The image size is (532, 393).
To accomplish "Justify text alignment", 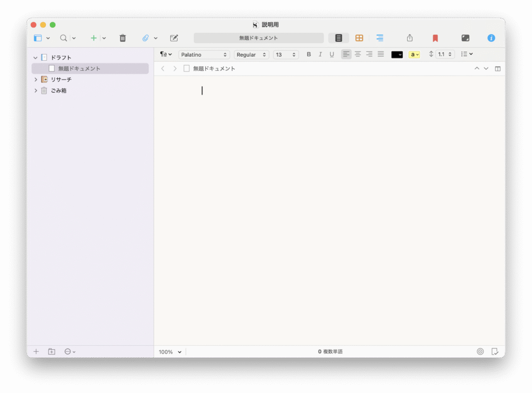I will tap(381, 54).
